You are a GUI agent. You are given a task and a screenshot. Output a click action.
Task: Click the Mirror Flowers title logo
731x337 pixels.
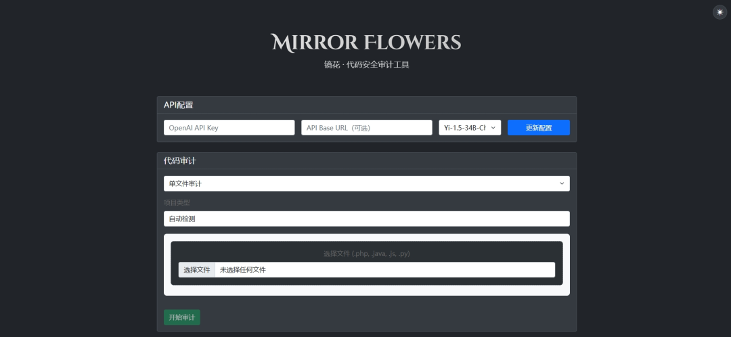point(366,43)
